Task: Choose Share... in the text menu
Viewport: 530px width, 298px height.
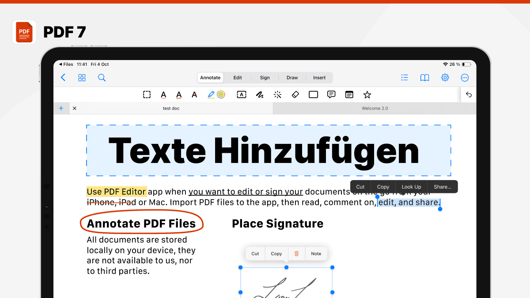Action: (x=443, y=187)
